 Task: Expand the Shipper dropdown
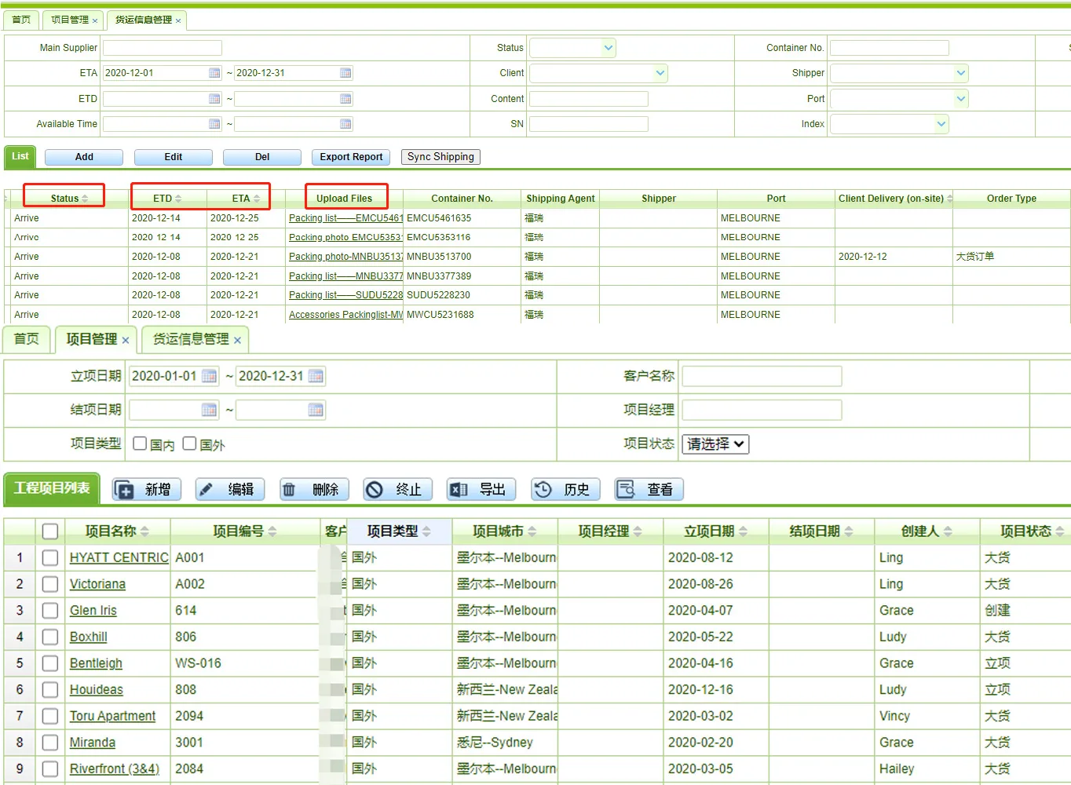coord(960,73)
